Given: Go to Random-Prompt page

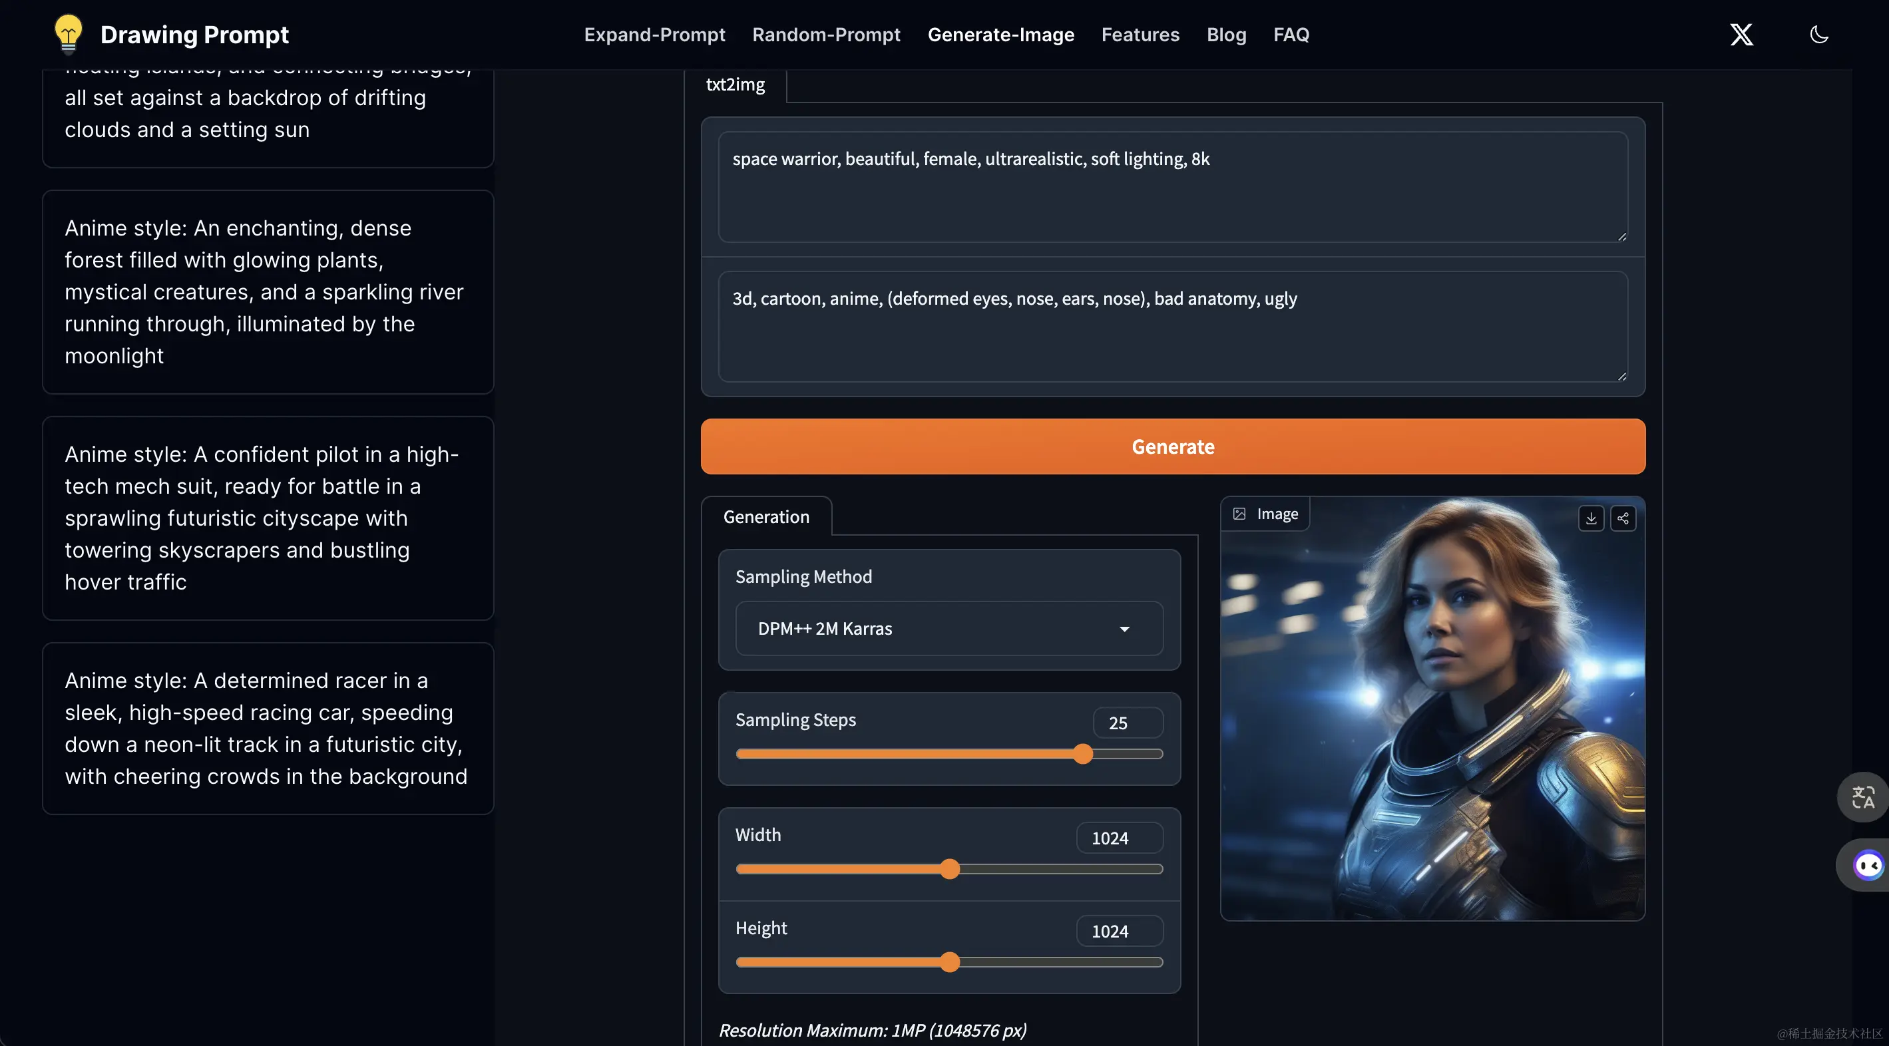Looking at the screenshot, I should [826, 35].
